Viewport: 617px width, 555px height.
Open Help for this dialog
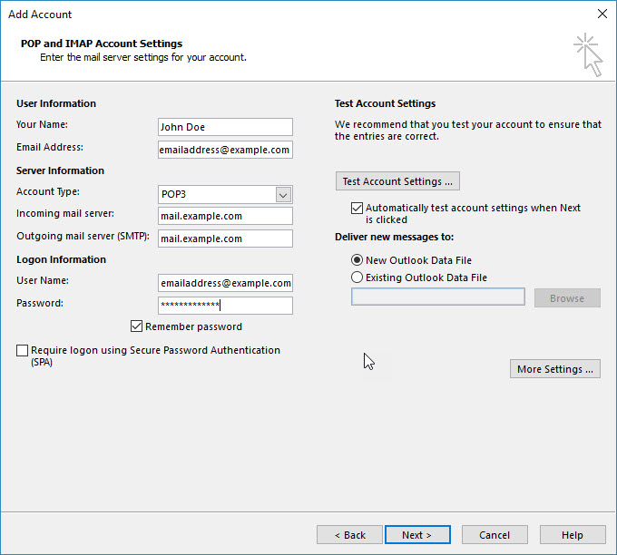573,535
